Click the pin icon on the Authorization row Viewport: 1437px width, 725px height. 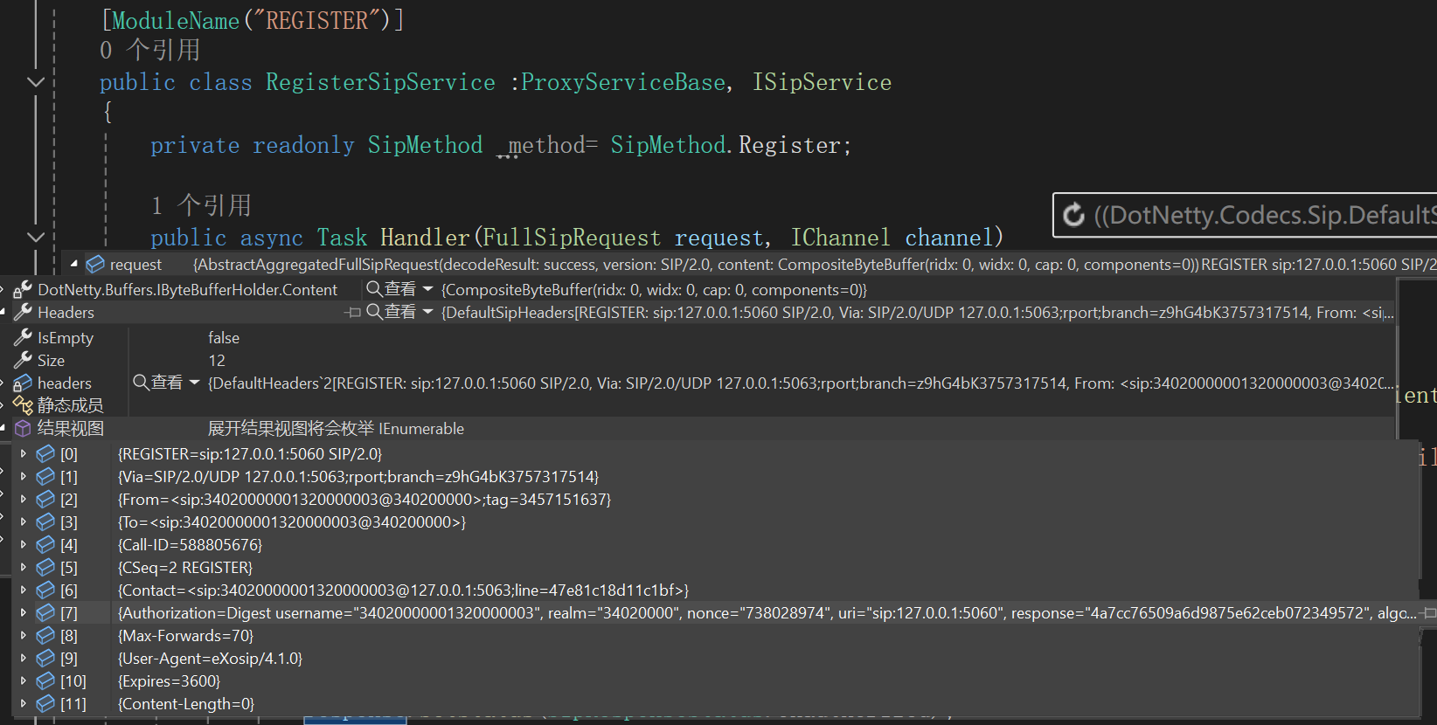[1428, 613]
